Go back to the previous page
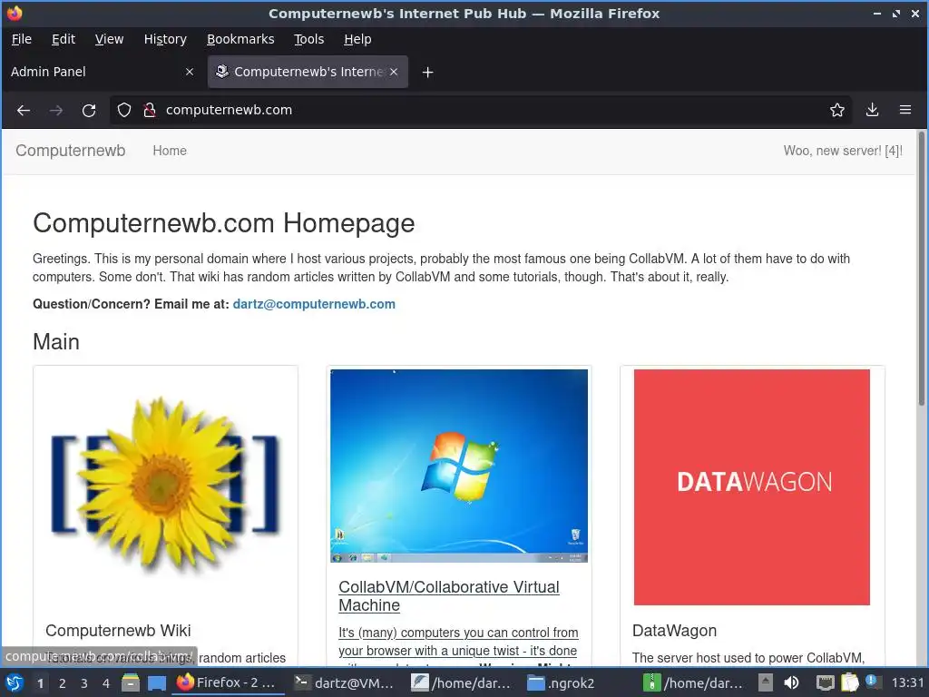The width and height of the screenshot is (929, 697). click(24, 110)
